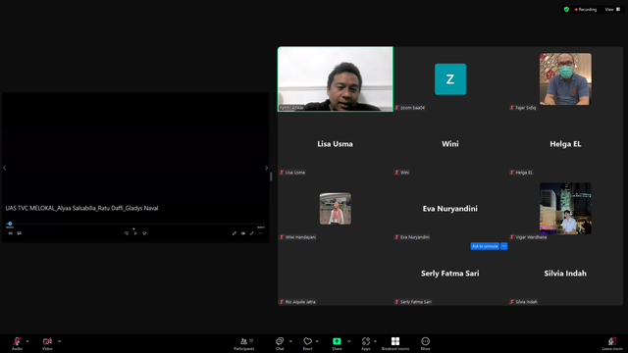The height and width of the screenshot is (353, 628).
Task: Select Wini participant tile
Action: [x=450, y=144]
